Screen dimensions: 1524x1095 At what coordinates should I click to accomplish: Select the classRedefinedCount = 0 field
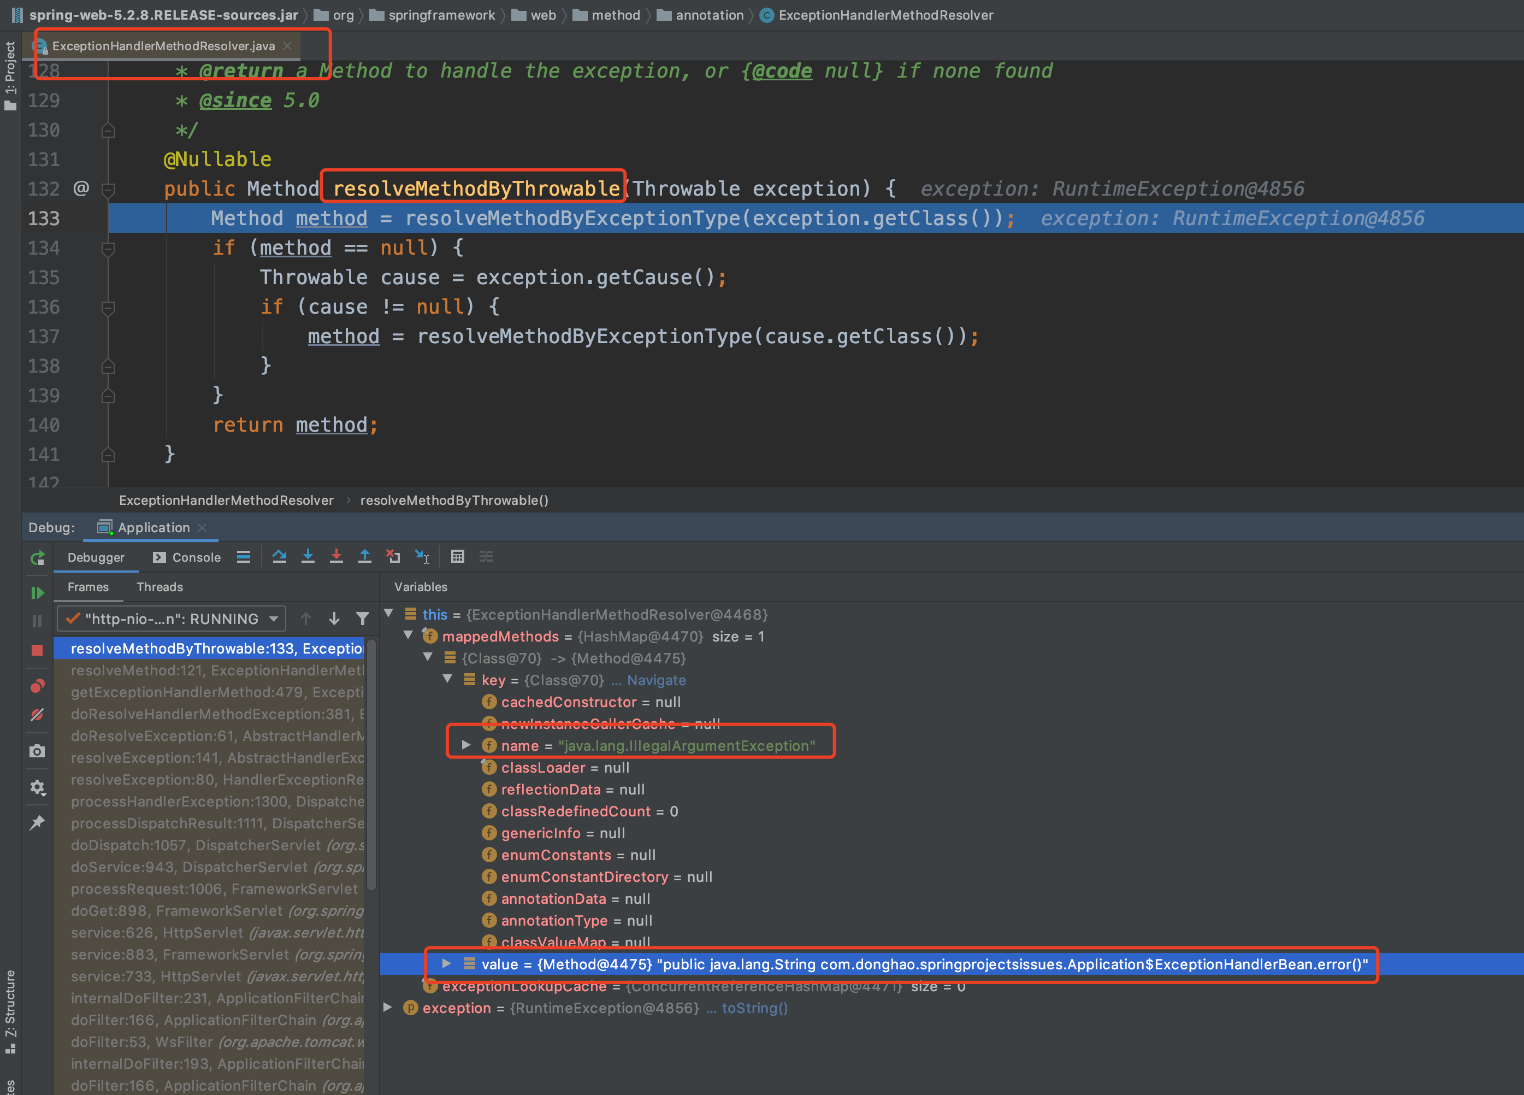(581, 811)
